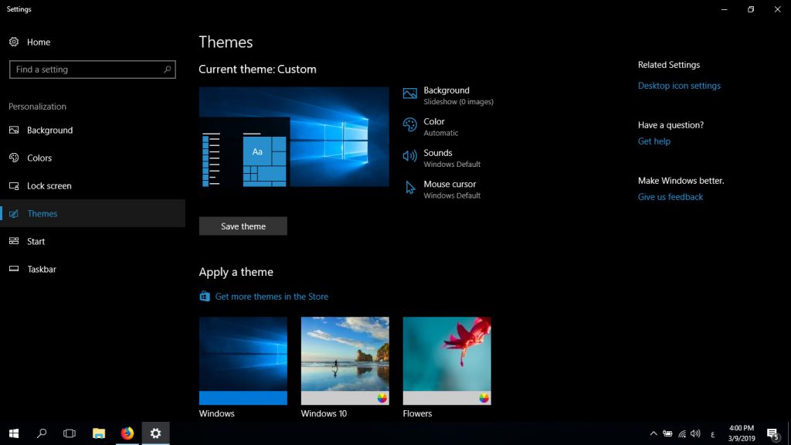Open Background personalization page
Image resolution: width=791 pixels, height=445 pixels.
(93, 130)
